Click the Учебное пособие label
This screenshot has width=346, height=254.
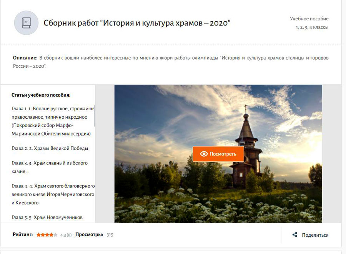click(309, 19)
